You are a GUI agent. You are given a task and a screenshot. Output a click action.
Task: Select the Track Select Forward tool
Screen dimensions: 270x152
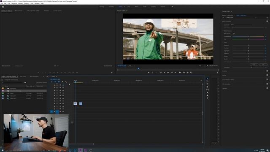[207, 81]
